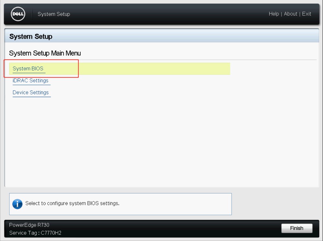This screenshot has height=241, width=323.
Task: Click the Finish button
Action: [297, 228]
